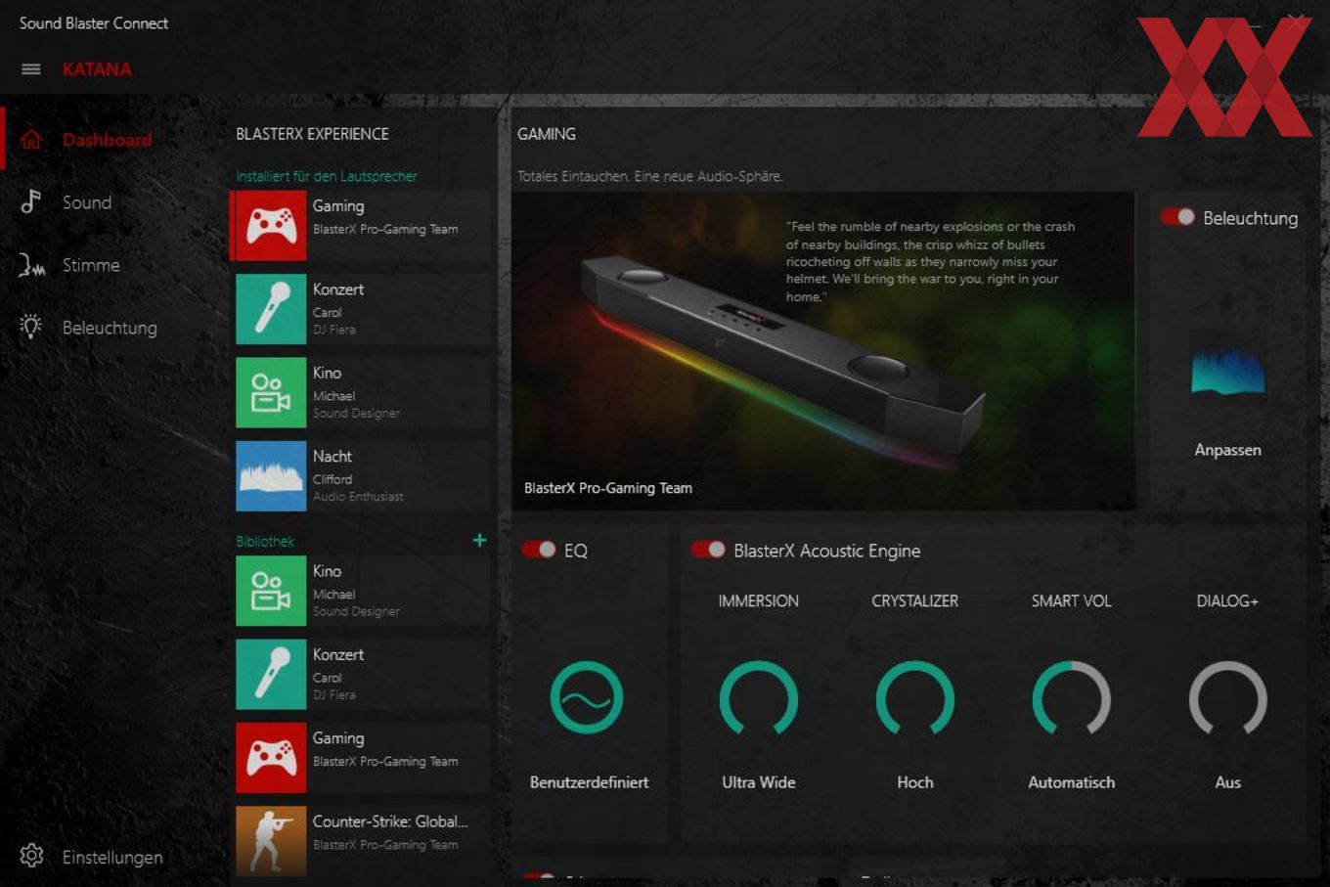Viewport: 1330px width, 887px height.
Task: Open the Stimme section
Action: click(91, 265)
